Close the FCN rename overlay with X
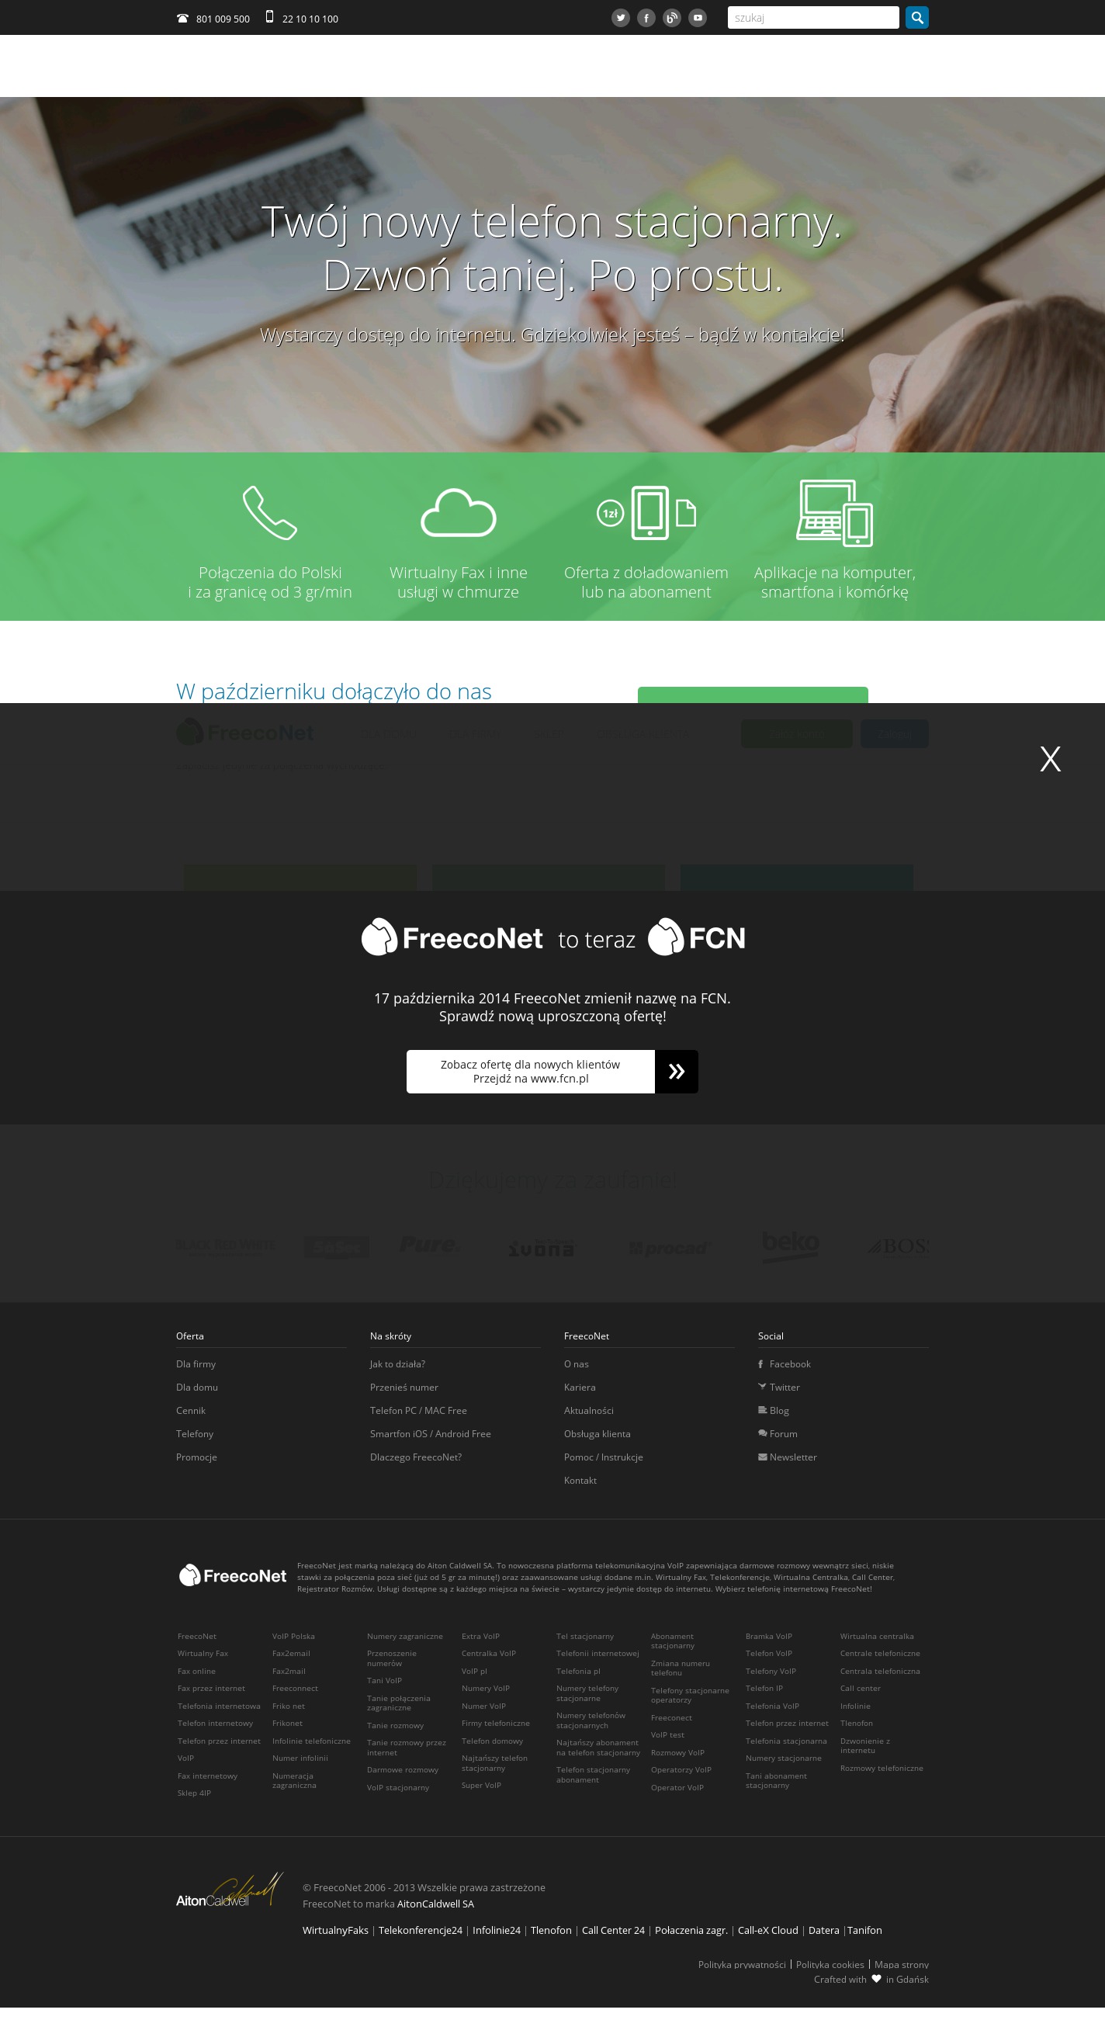This screenshot has width=1105, height=2020. tap(1049, 759)
